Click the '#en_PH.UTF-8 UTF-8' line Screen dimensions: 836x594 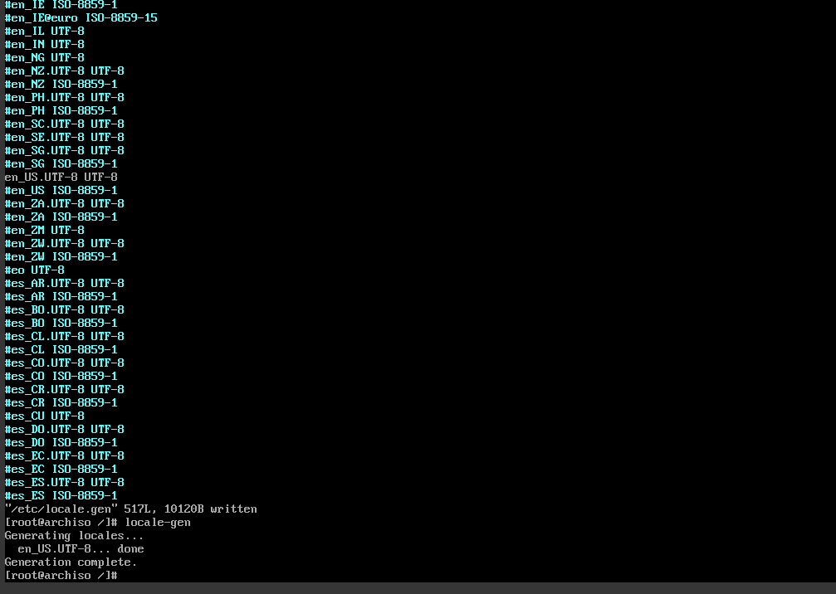pos(65,98)
